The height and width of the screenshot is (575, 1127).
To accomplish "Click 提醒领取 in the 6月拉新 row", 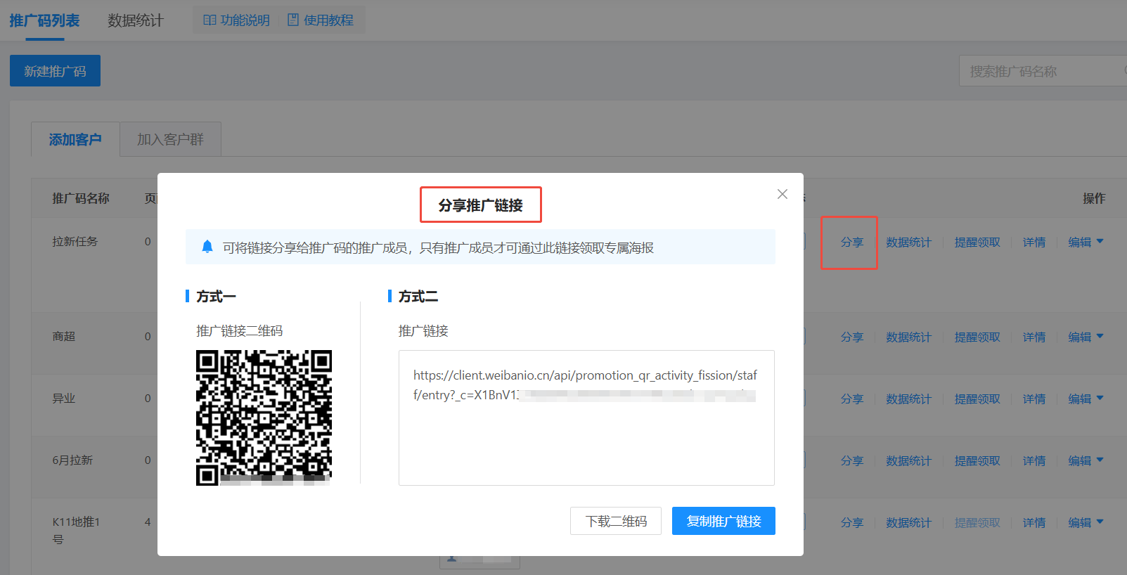I will tap(977, 460).
